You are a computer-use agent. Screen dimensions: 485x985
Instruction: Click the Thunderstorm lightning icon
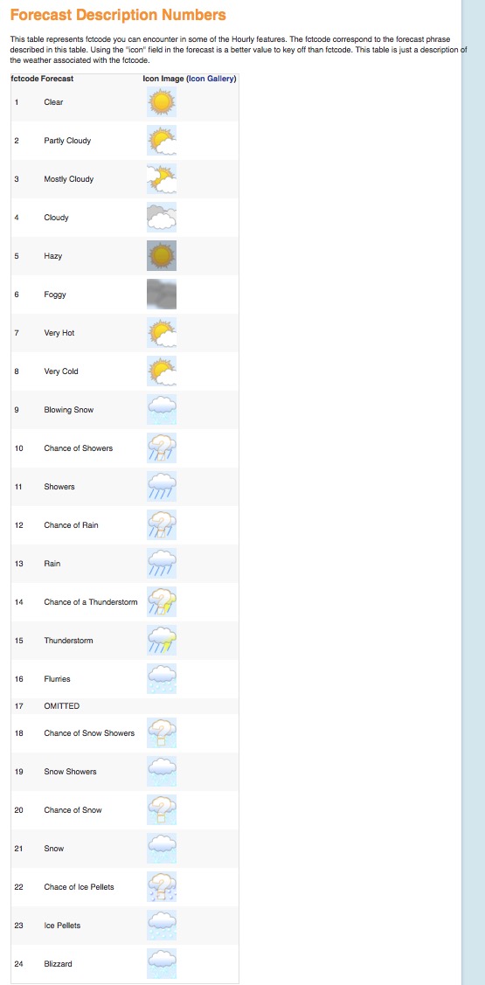click(x=162, y=640)
